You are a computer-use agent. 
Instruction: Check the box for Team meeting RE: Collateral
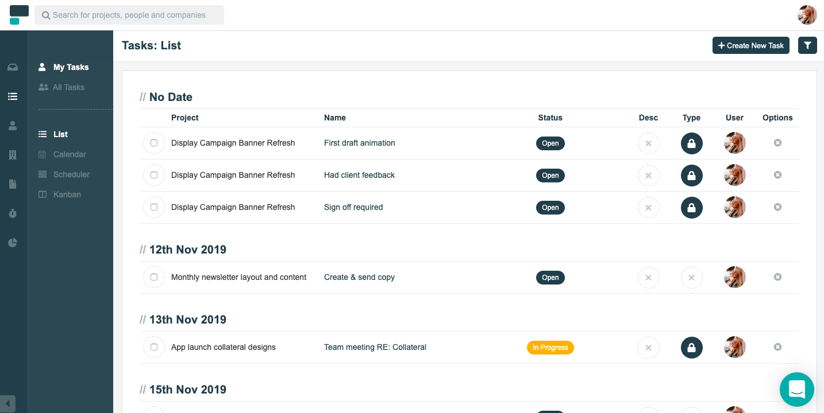(x=154, y=347)
